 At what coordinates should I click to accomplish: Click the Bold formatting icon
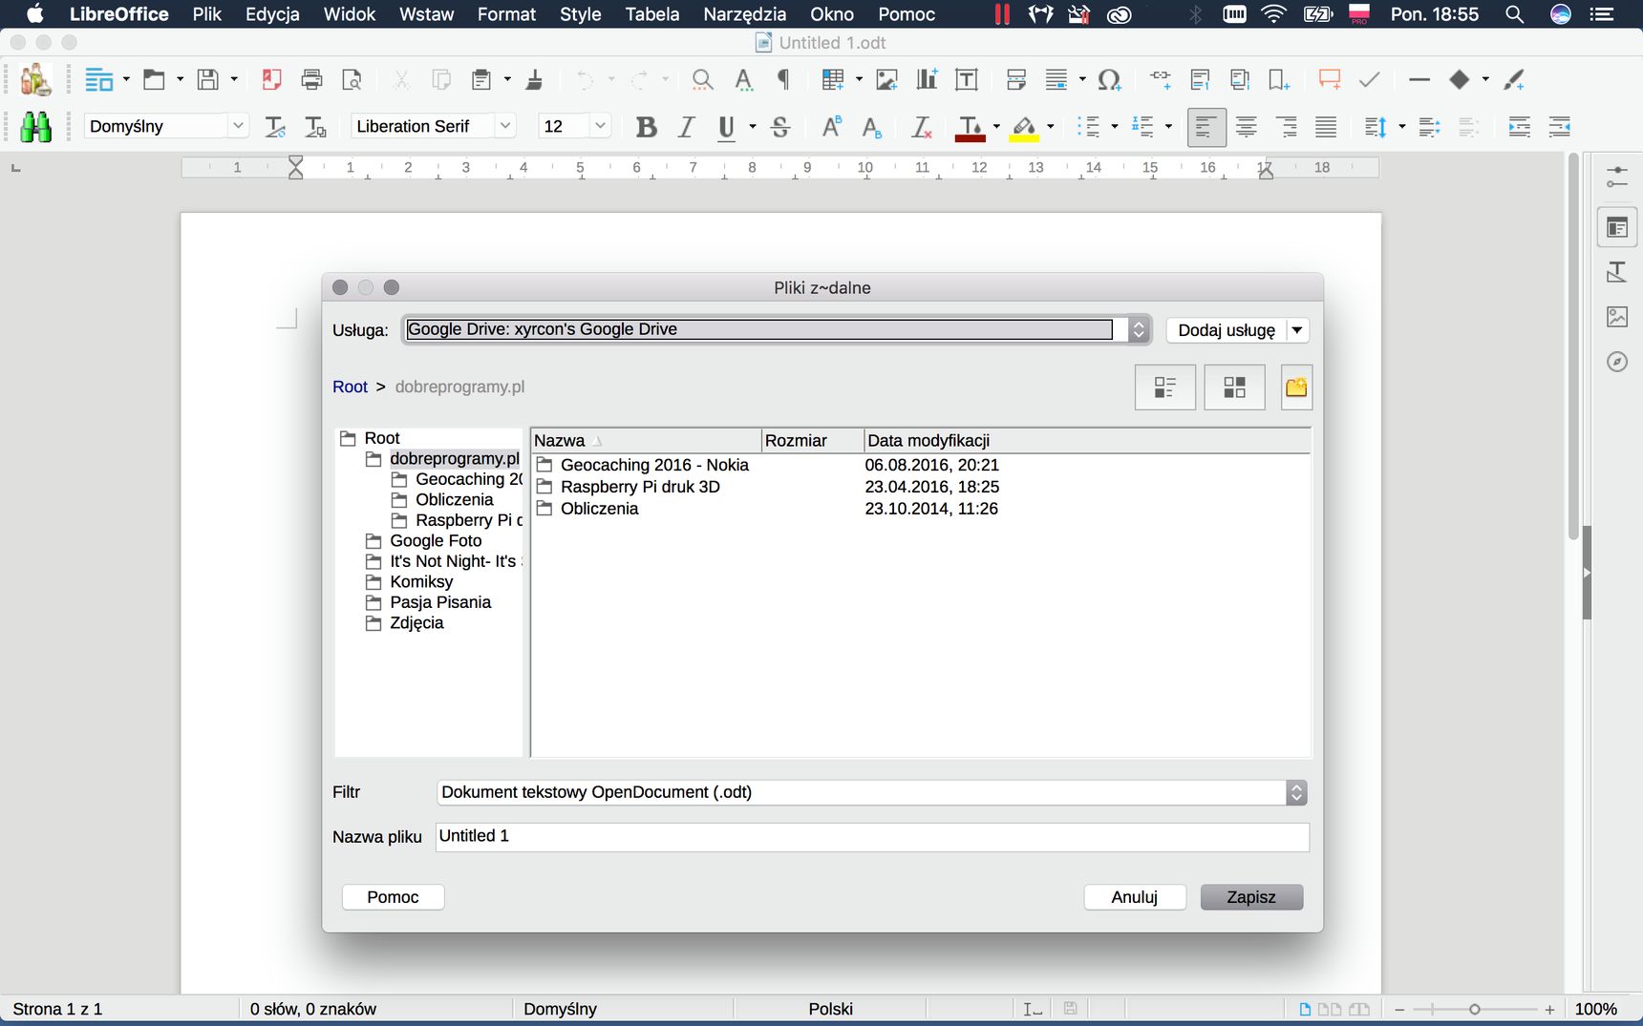click(646, 127)
